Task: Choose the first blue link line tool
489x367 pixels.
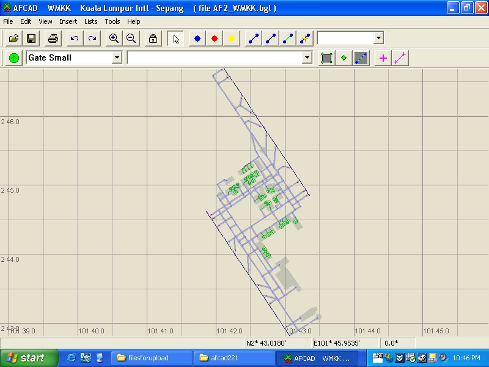Action: tap(254, 39)
